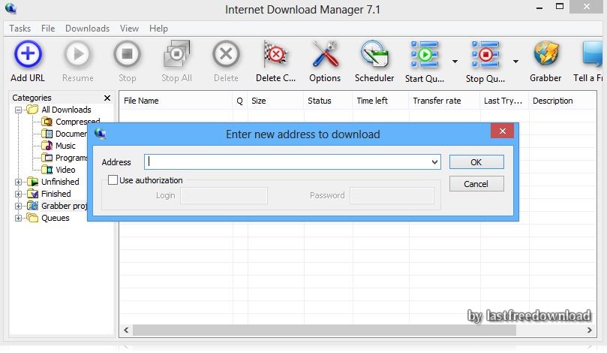Expand the Unfinished category
This screenshot has width=607, height=353.
18,182
